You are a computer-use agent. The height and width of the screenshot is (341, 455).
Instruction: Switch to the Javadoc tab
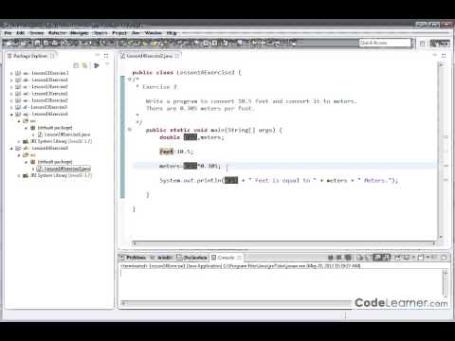pyautogui.click(x=161, y=258)
